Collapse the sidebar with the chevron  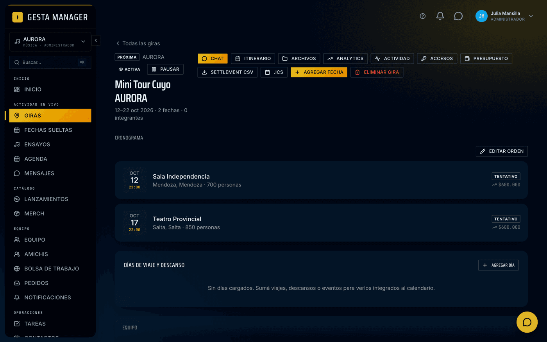pyautogui.click(x=96, y=40)
